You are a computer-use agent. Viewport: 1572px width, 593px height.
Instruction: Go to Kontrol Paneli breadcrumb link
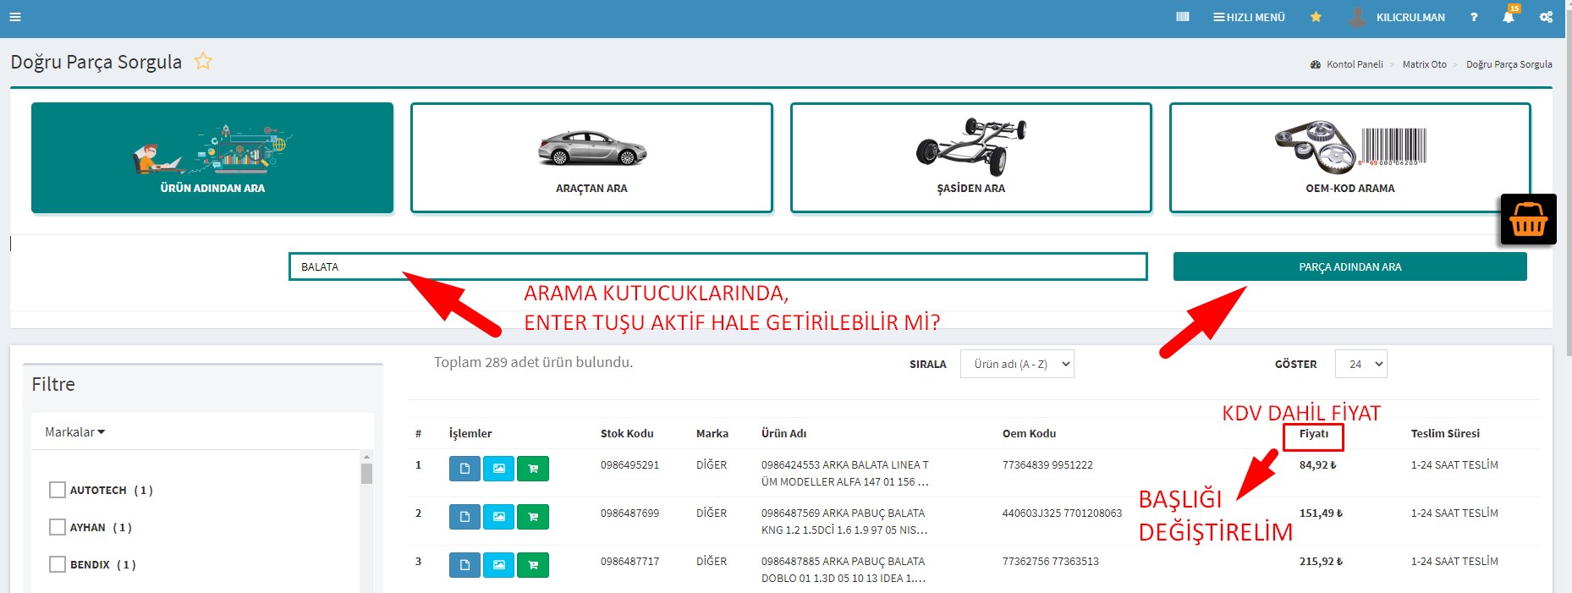tap(1354, 64)
